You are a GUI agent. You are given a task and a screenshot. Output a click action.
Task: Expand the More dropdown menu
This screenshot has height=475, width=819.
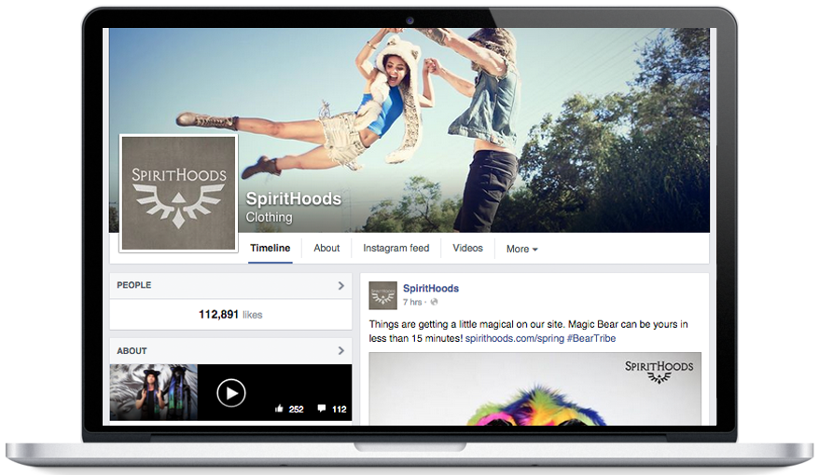coord(521,250)
